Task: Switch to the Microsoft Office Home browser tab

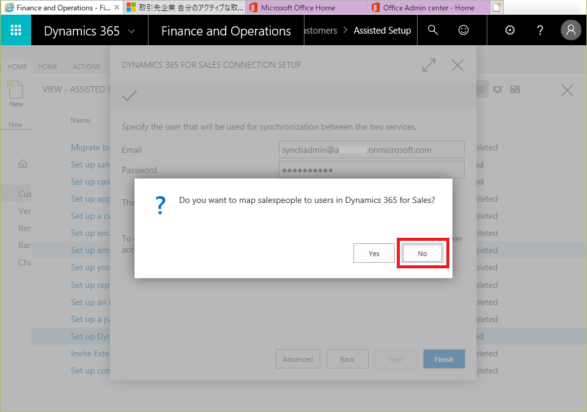Action: [306, 7]
